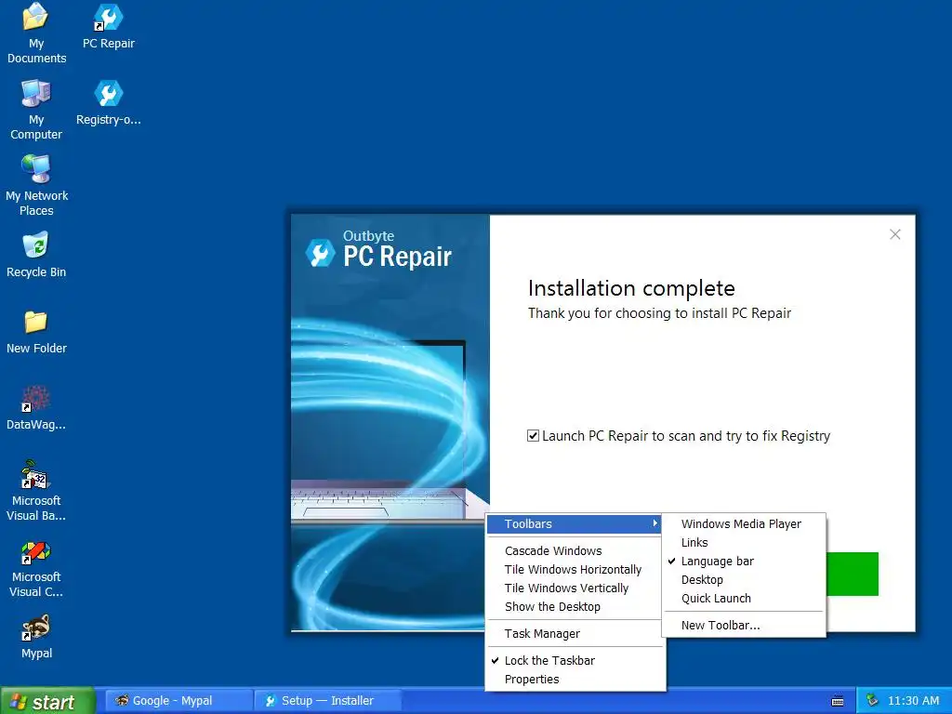Enable the Desktop toolbar entry
This screenshot has width=952, height=714.
744,579
